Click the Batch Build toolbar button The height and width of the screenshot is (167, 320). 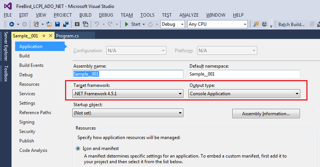[x=291, y=25]
